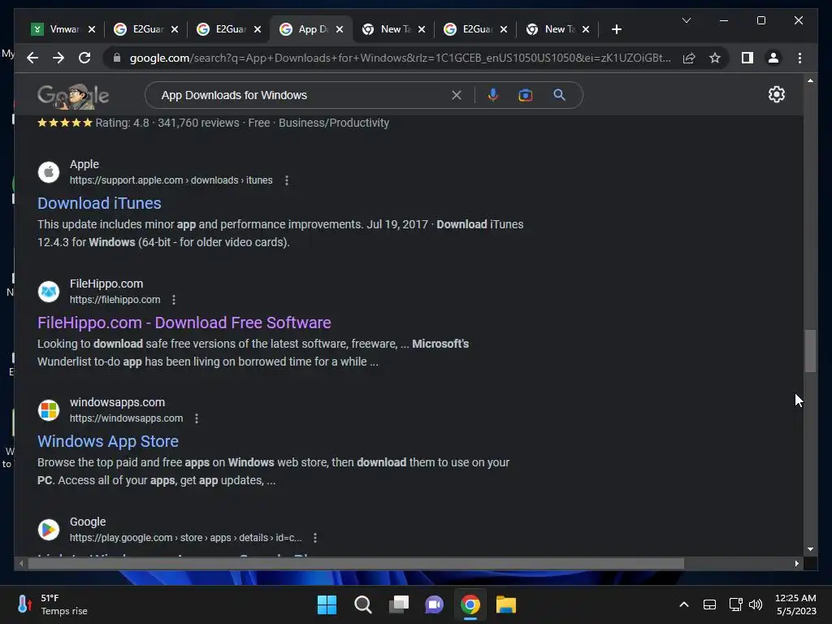Submit search with magnifier icon
832x624 pixels.
click(x=559, y=95)
